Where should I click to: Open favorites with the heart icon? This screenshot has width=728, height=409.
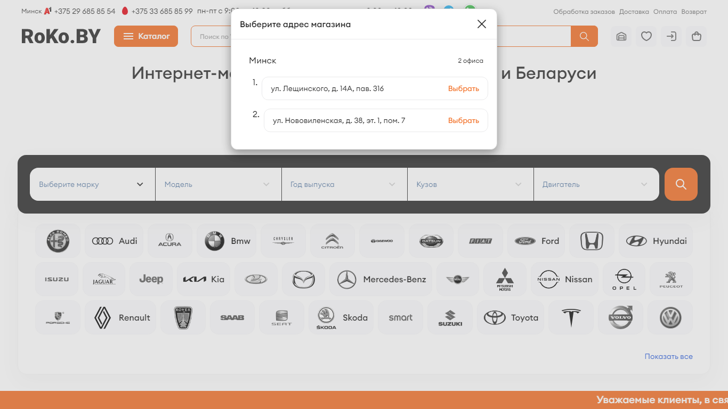pos(646,37)
